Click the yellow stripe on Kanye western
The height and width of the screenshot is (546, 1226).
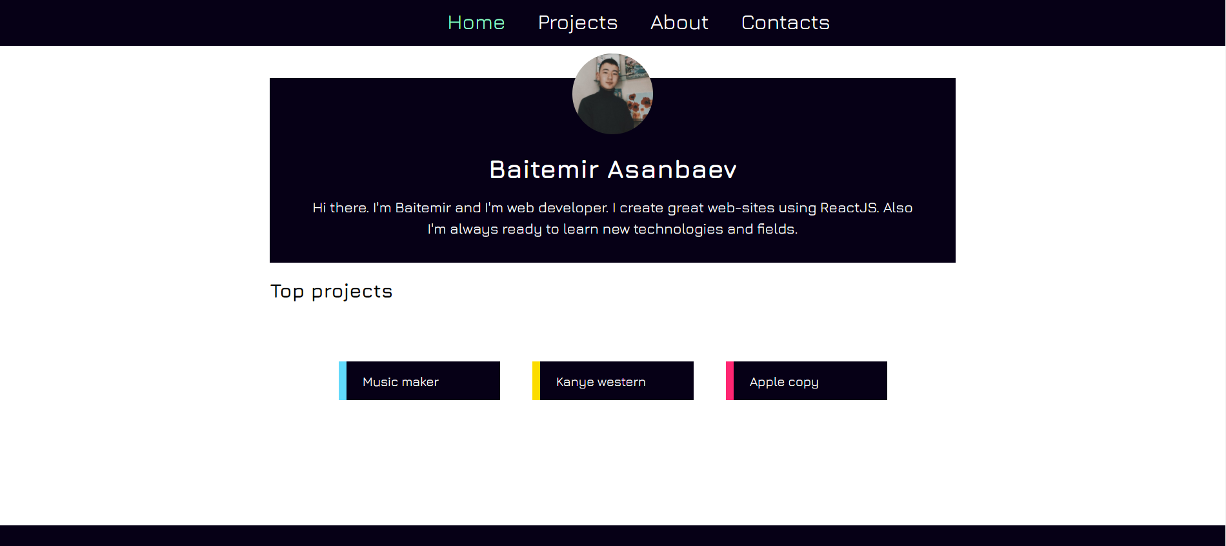pos(536,381)
